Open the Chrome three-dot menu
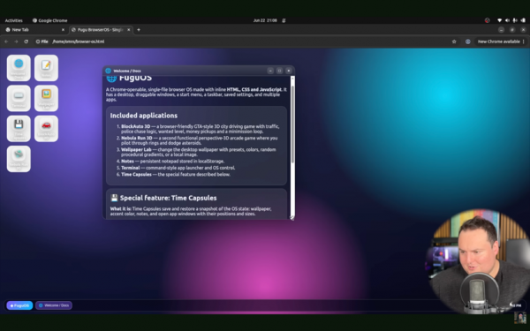Viewport: 530px width, 331px height. (x=523, y=41)
